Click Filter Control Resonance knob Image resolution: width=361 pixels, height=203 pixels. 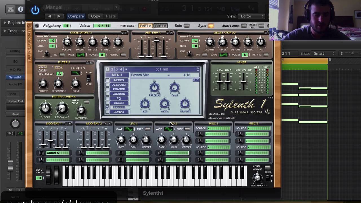point(62,109)
